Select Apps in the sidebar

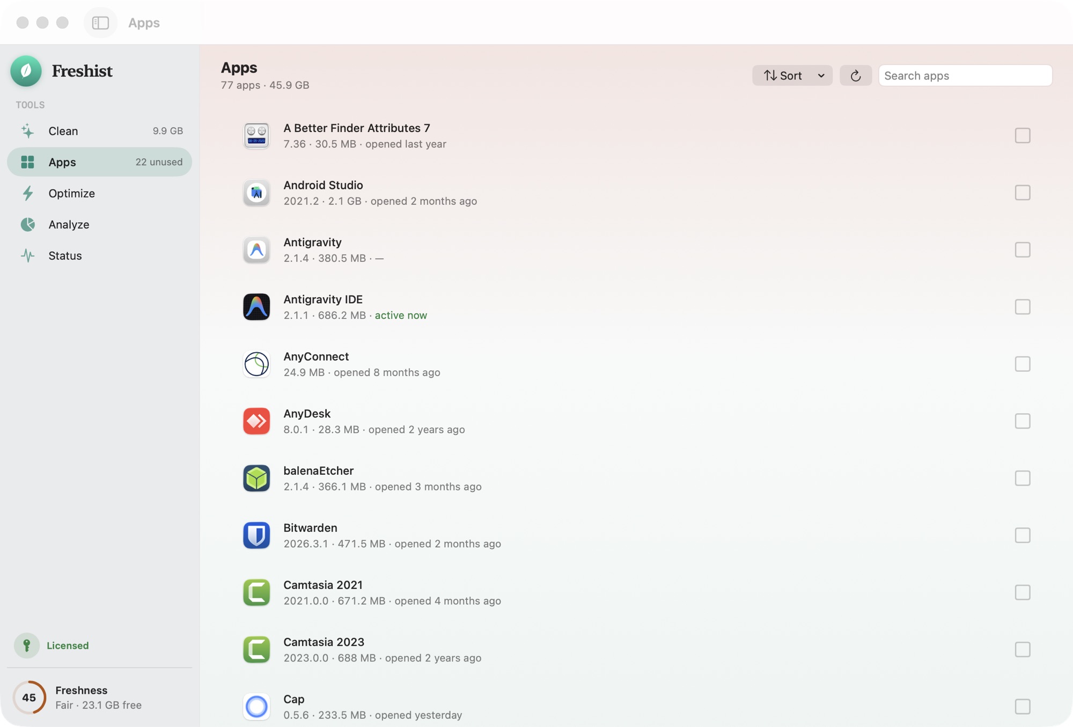[x=99, y=162]
